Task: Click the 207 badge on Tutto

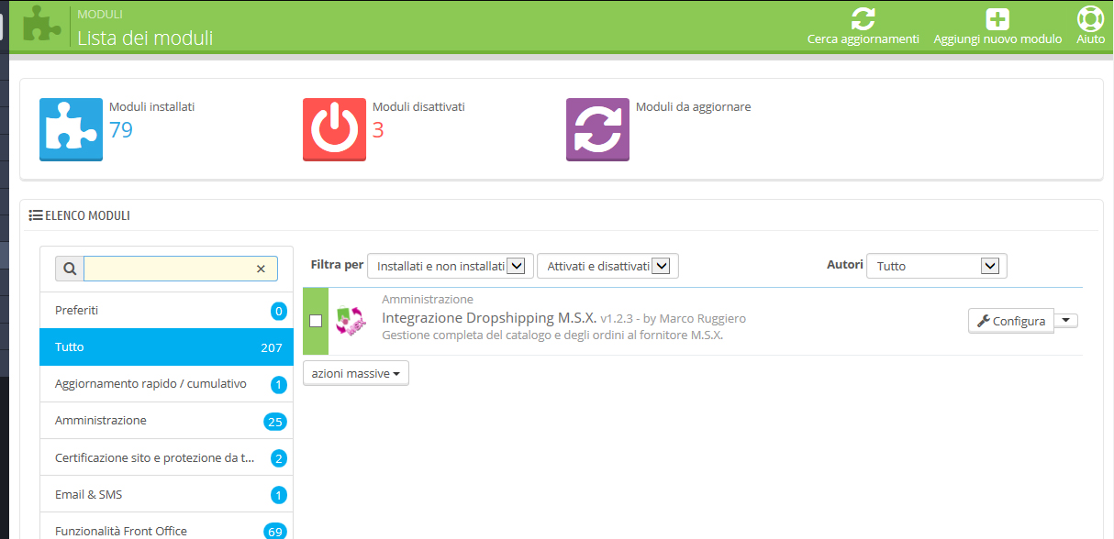Action: point(271,347)
